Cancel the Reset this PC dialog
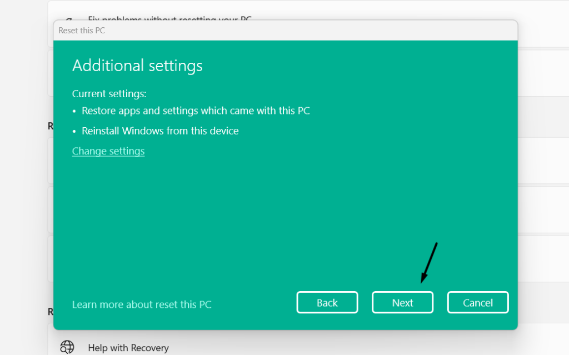 (477, 303)
